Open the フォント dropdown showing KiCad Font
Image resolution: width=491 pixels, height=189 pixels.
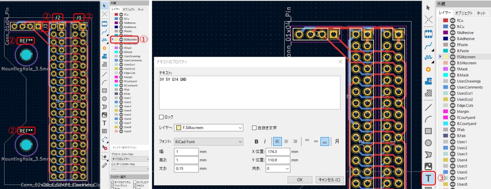click(208, 141)
